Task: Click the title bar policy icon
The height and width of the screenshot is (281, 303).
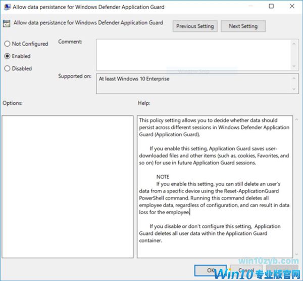Action: click(7, 7)
